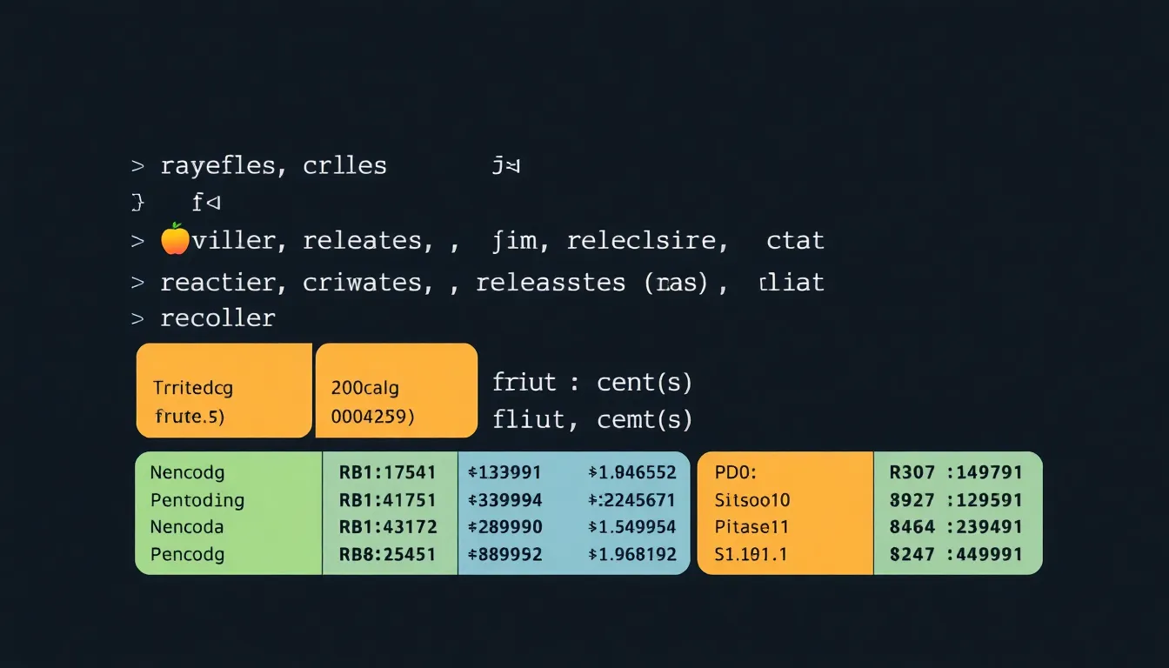Click the fliut, cemt(s) line
This screenshot has height=668, width=1169.
tap(591, 420)
